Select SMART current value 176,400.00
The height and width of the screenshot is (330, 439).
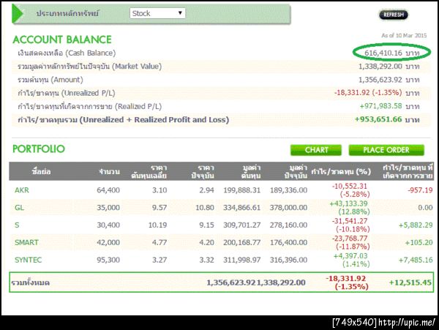click(x=289, y=242)
